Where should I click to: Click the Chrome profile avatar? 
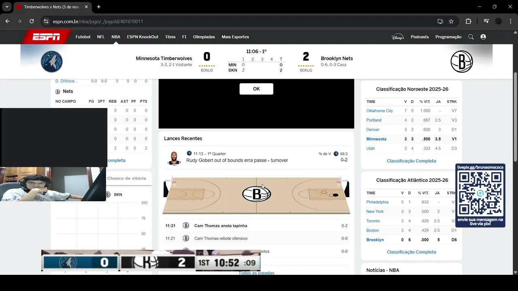pos(499,21)
